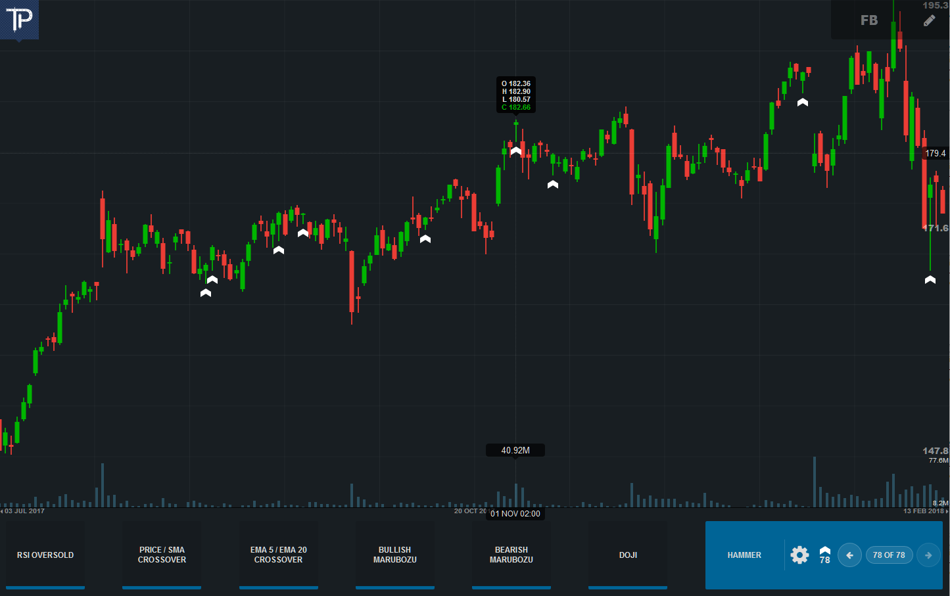Click the "03 JUL 2017" start date
950x596 pixels.
coord(25,511)
